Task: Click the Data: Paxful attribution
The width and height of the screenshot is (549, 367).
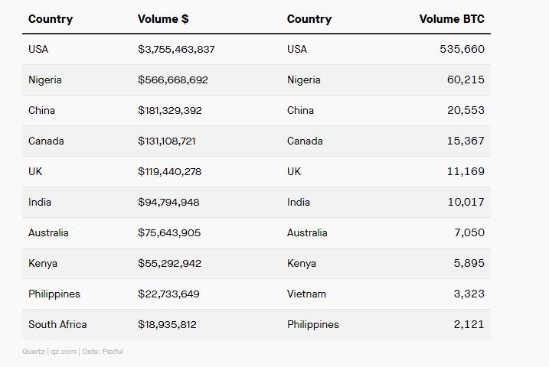Action: [x=103, y=352]
